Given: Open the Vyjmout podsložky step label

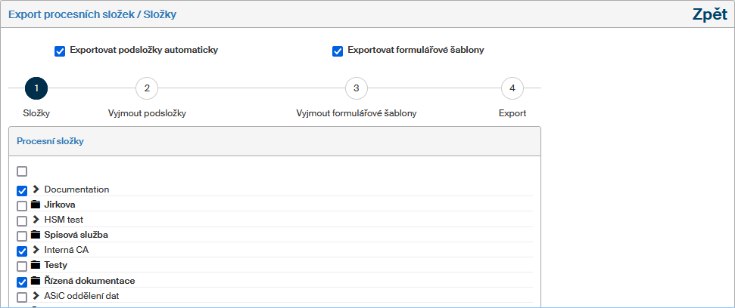Looking at the screenshot, I should [147, 113].
